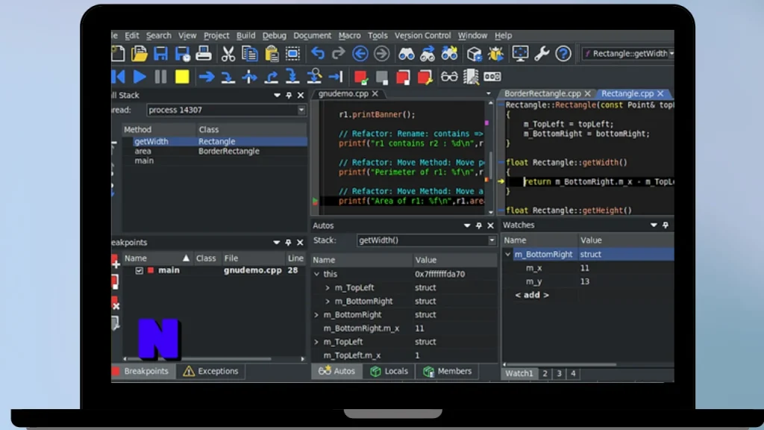Click the Step Into icon
This screenshot has width=764, height=430.
pos(228,77)
